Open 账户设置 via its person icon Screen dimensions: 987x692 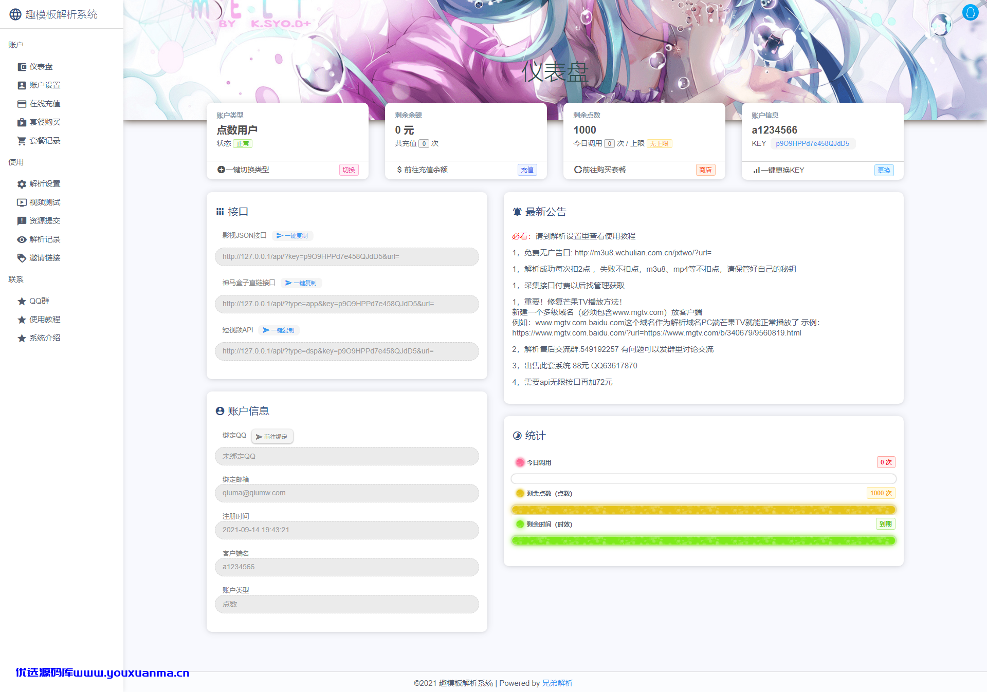(22, 85)
